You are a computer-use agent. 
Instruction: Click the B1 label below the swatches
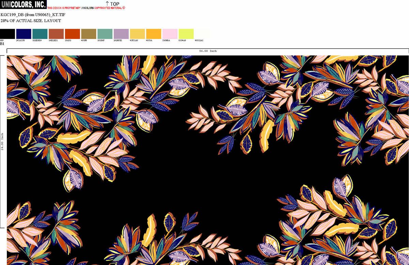(2, 44)
